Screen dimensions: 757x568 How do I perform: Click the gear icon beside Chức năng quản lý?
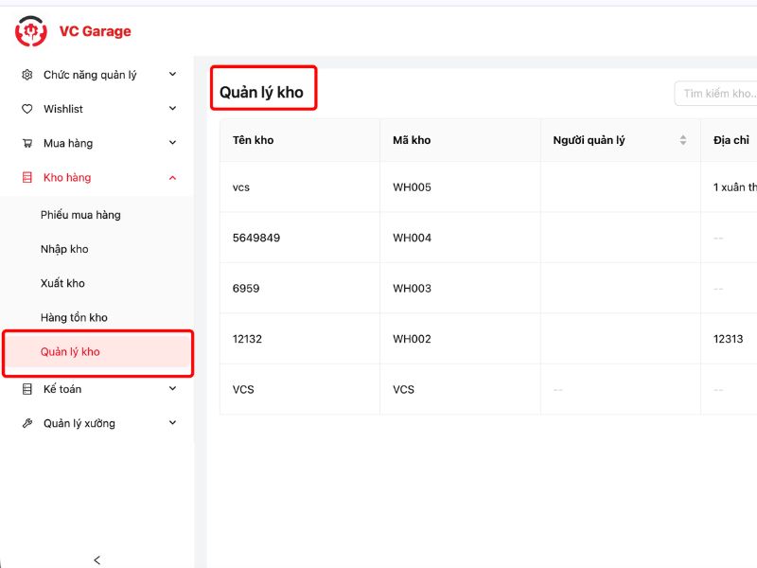[x=26, y=75]
